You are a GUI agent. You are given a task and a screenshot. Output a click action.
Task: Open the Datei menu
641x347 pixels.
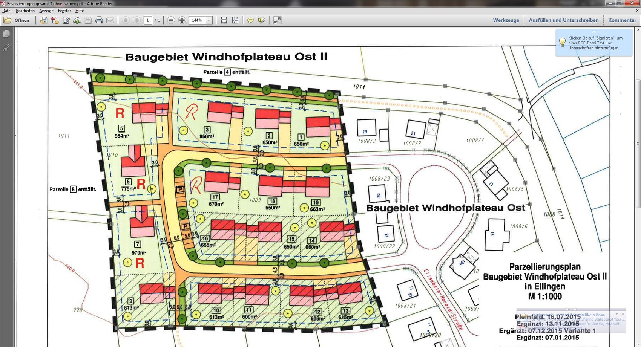tap(7, 11)
